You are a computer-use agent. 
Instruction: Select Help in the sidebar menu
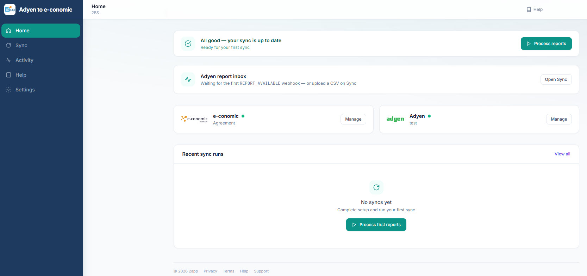[41, 75]
